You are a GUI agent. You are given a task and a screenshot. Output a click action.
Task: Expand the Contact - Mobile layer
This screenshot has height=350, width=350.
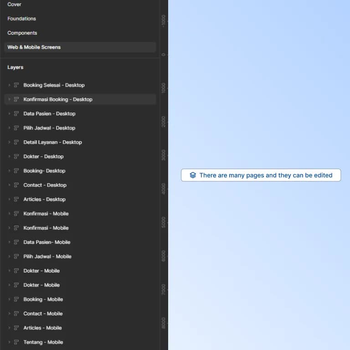(x=9, y=314)
